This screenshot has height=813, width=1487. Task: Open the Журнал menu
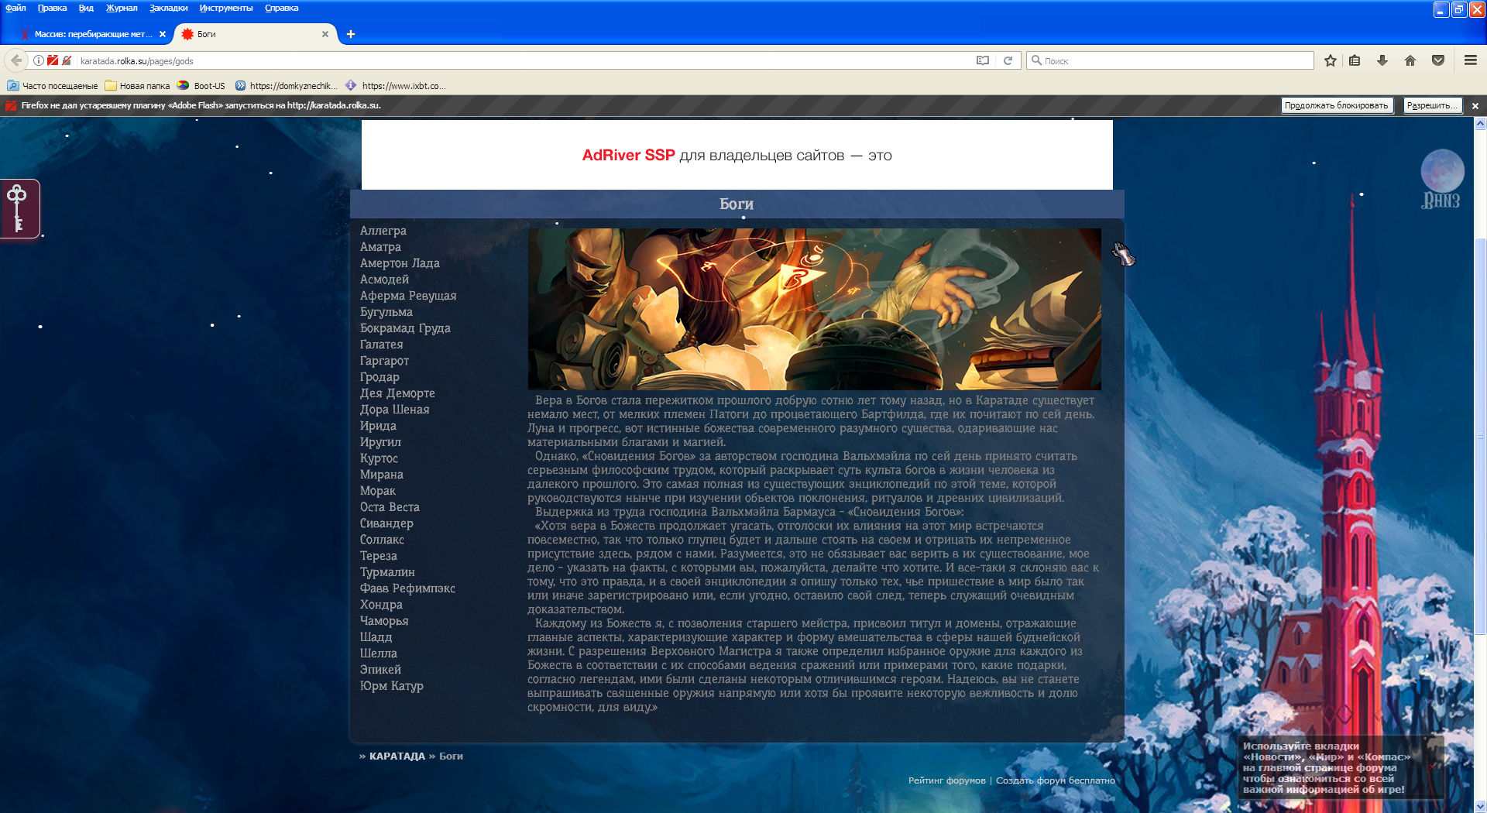coord(122,8)
